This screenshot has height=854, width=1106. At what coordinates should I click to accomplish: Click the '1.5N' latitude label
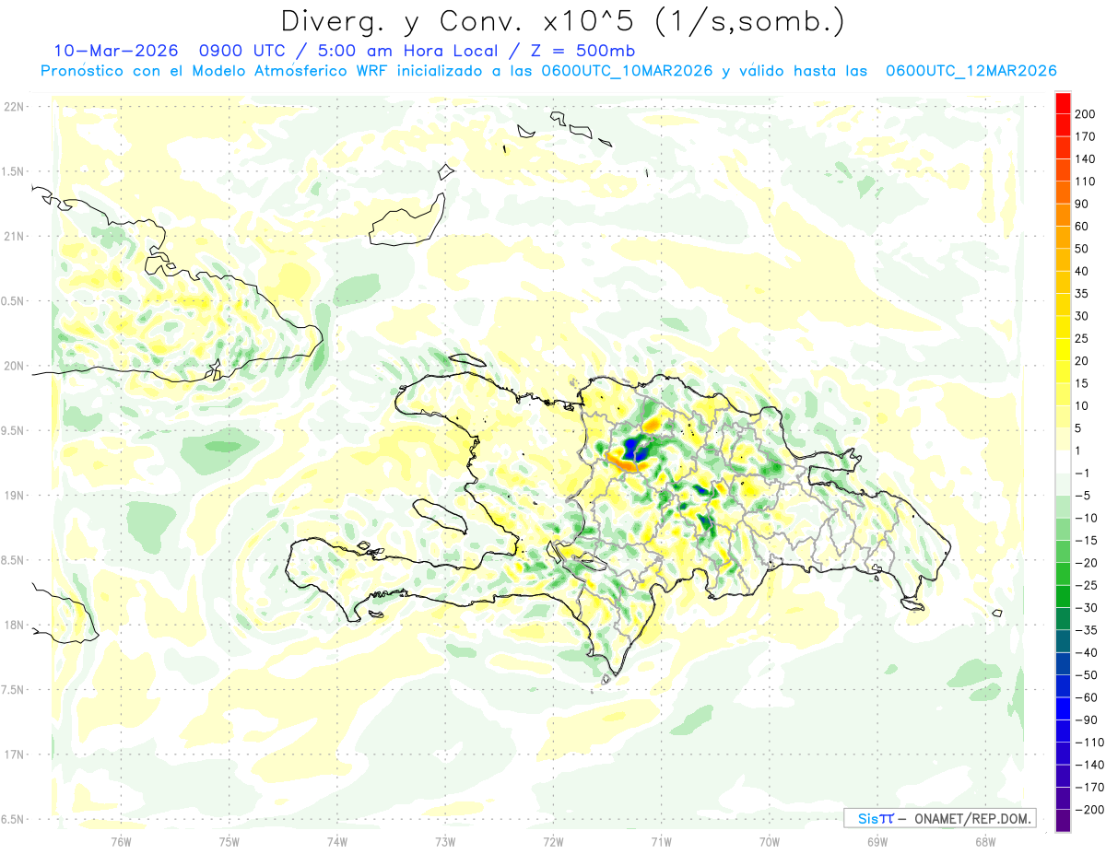coord(14,171)
